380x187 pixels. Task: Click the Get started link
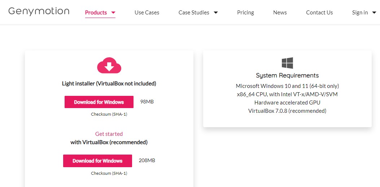(109, 134)
